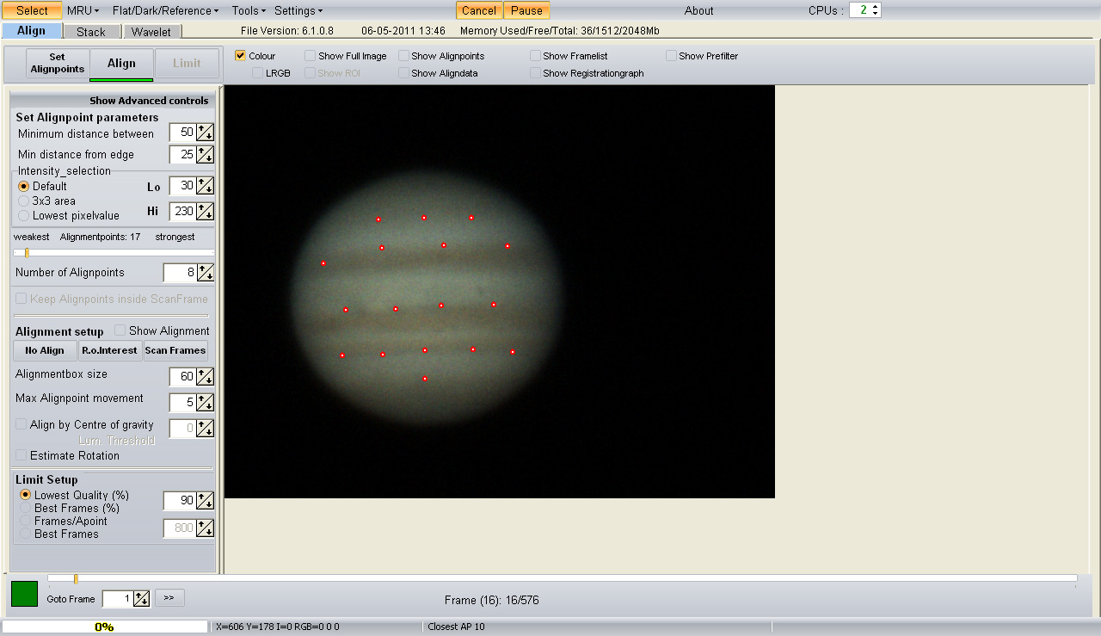Click the Alignmentbox size spinner arrows
The width and height of the screenshot is (1101, 636).
pyautogui.click(x=205, y=377)
